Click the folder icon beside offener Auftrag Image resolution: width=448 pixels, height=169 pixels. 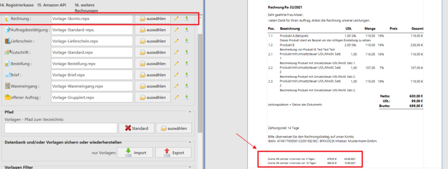point(8,97)
